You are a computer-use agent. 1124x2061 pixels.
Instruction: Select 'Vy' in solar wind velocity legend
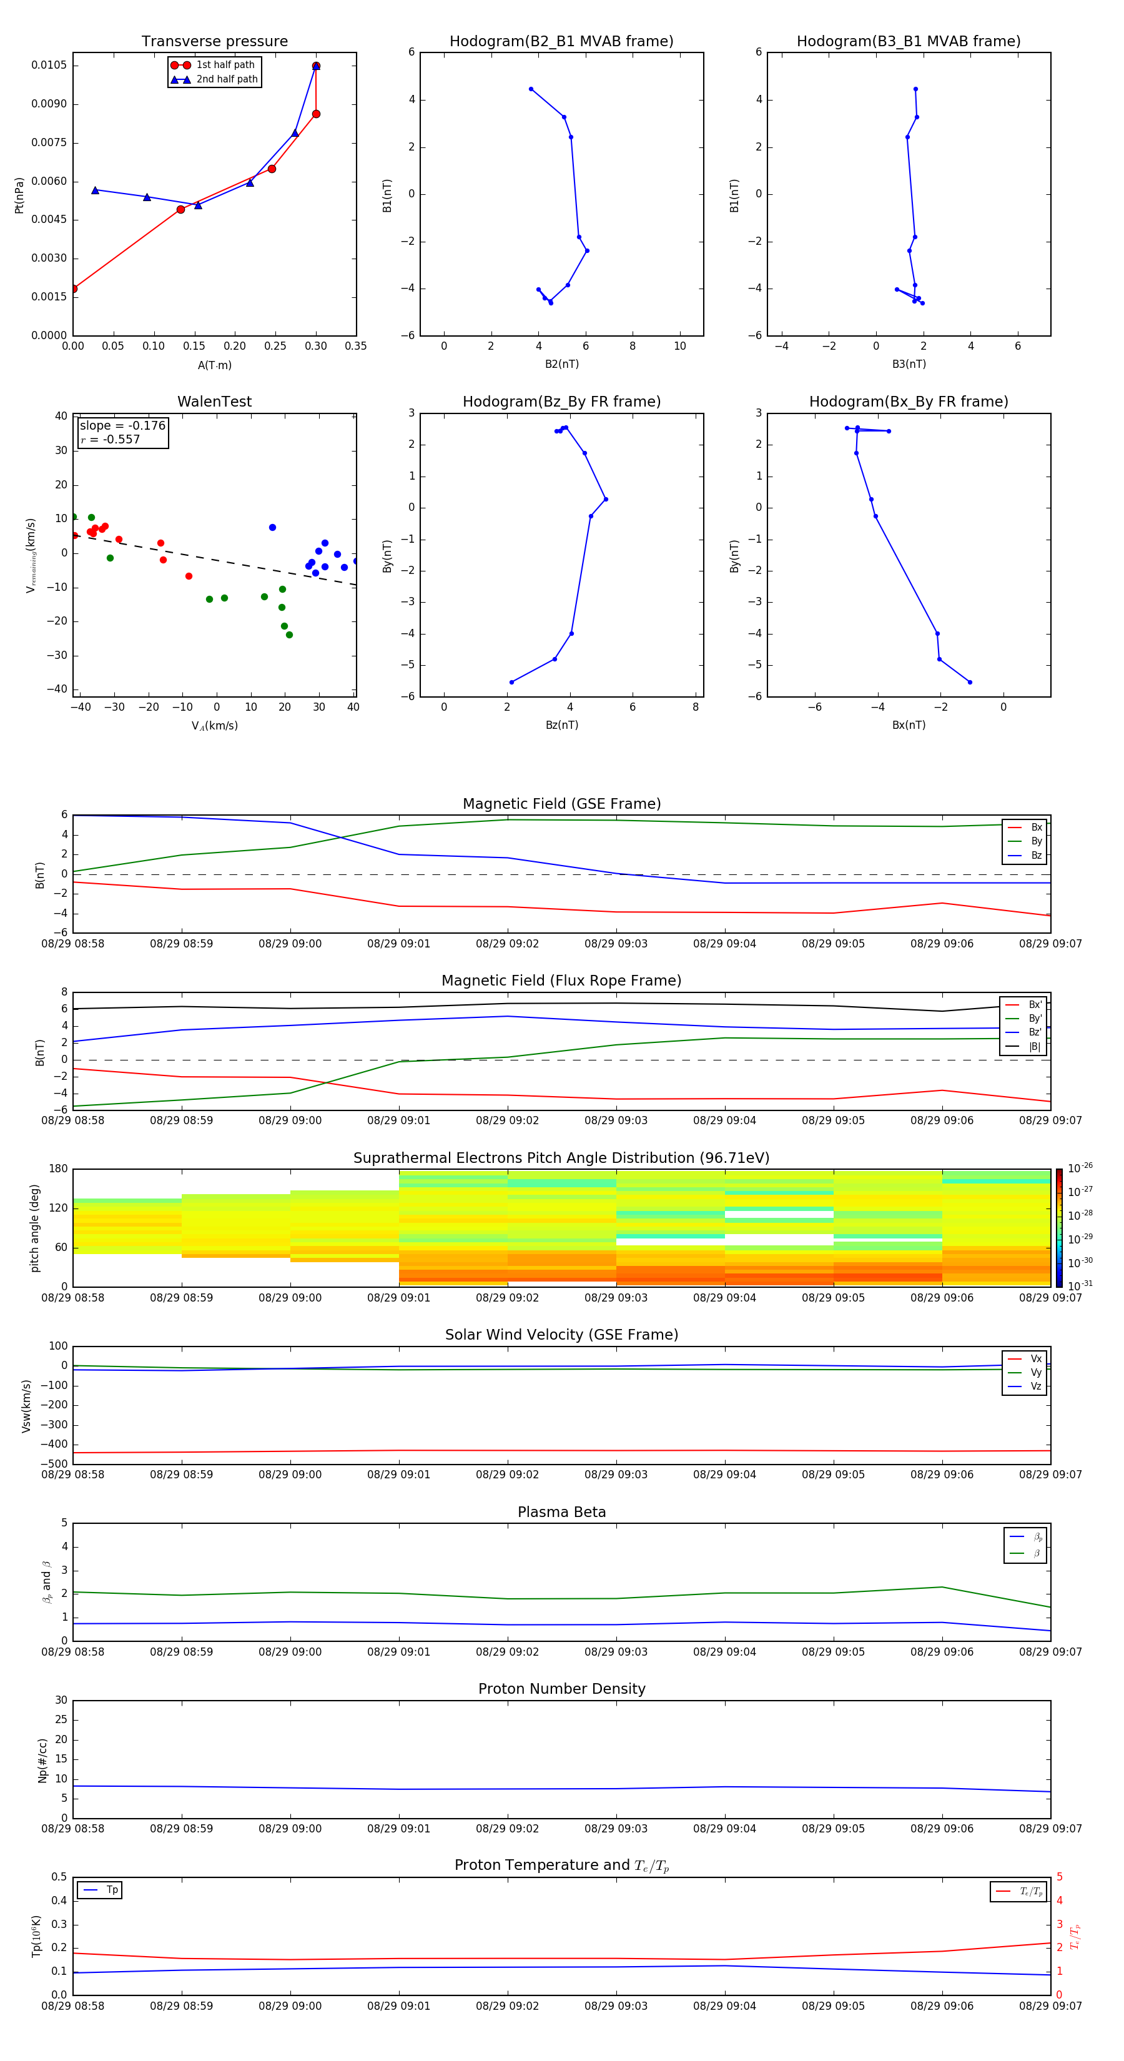(1025, 1372)
